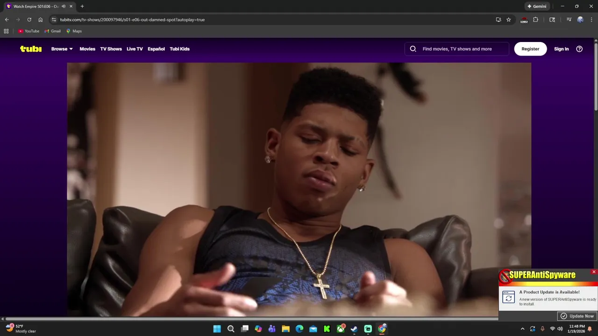Click the search magnifier icon on Tubi
The image size is (598, 336).
pos(413,49)
